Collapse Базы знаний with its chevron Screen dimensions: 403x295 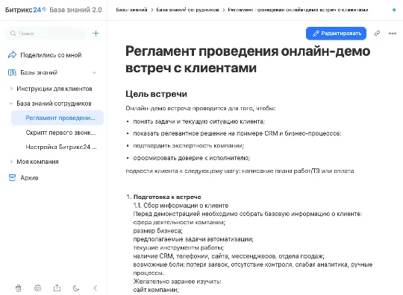[94, 72]
